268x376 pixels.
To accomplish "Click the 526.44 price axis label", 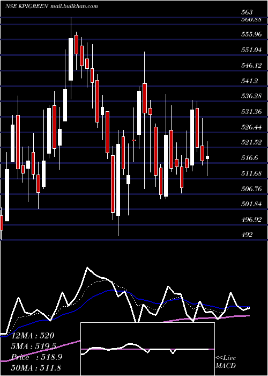I will click(251, 127).
